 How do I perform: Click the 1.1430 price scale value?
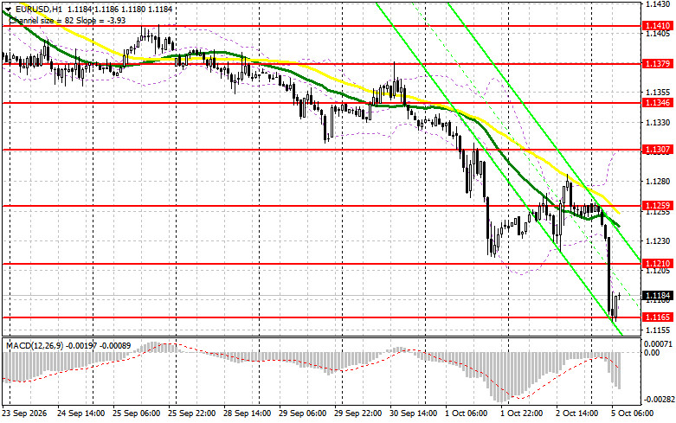coord(658,3)
